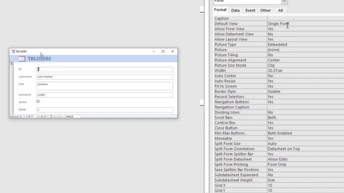Click the RANK field containing 1

pos(105,109)
